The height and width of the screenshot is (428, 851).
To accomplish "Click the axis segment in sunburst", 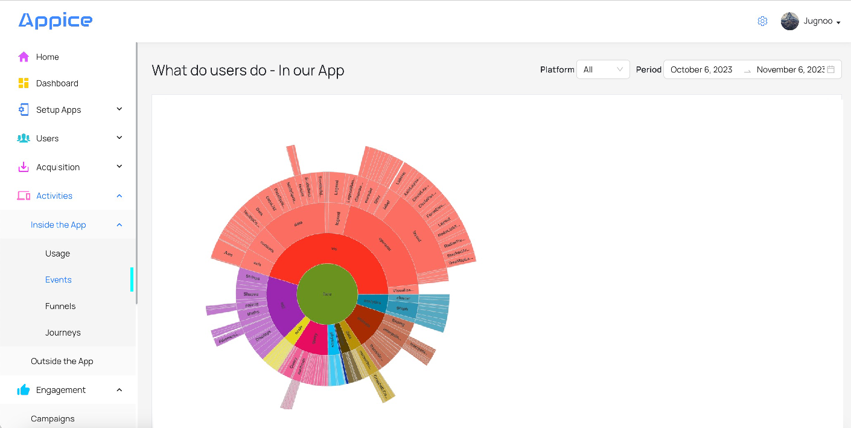I will [x=257, y=264].
